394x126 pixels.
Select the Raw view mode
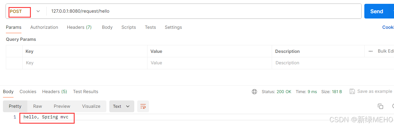38,106
